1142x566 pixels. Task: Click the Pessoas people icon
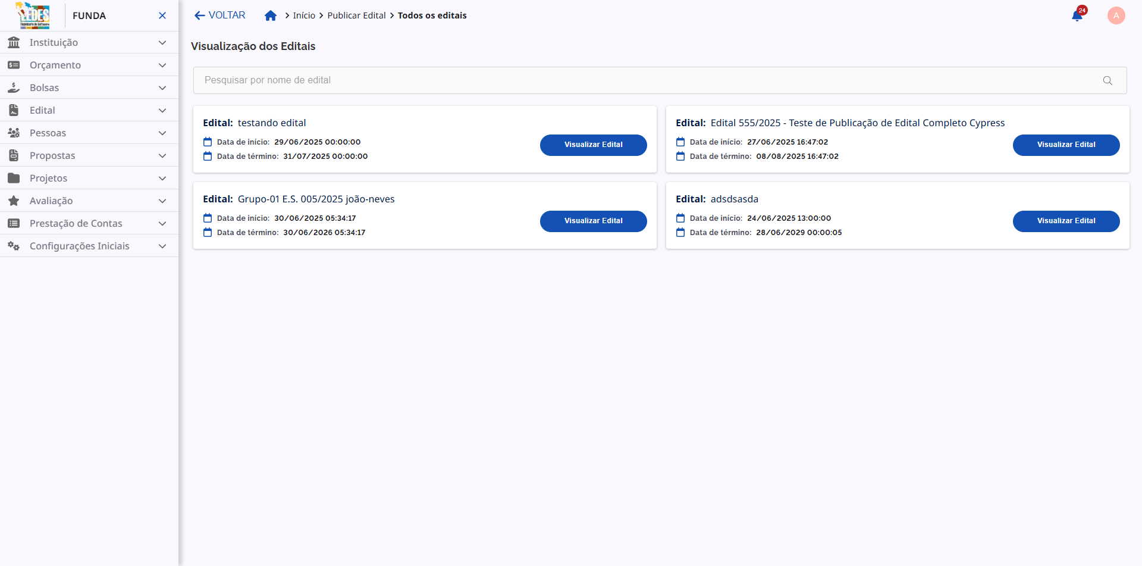click(14, 132)
